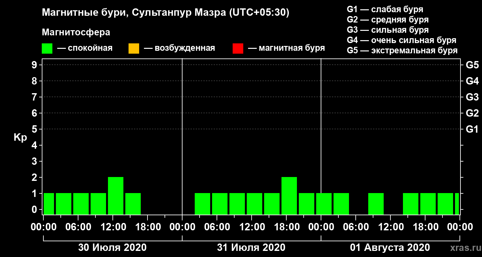Viewport: 482px width, 257px height.
Task: Click the right-axis 'G5' storm level label
Action: point(472,65)
